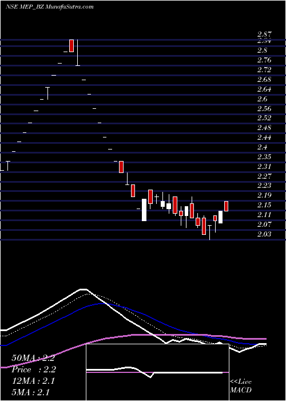Click the 2.03 price axis label

tap(264, 234)
